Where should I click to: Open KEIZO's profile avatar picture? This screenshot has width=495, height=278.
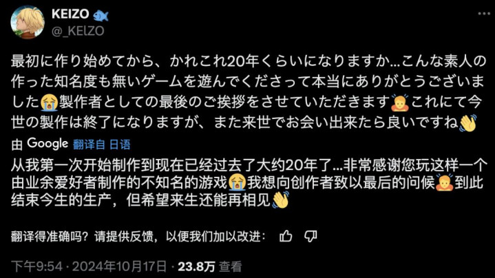point(28,22)
